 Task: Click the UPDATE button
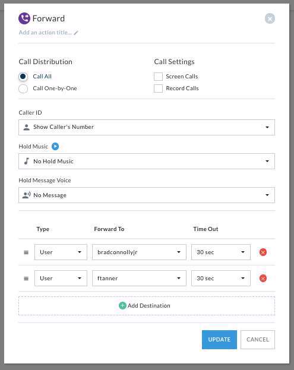pos(219,340)
